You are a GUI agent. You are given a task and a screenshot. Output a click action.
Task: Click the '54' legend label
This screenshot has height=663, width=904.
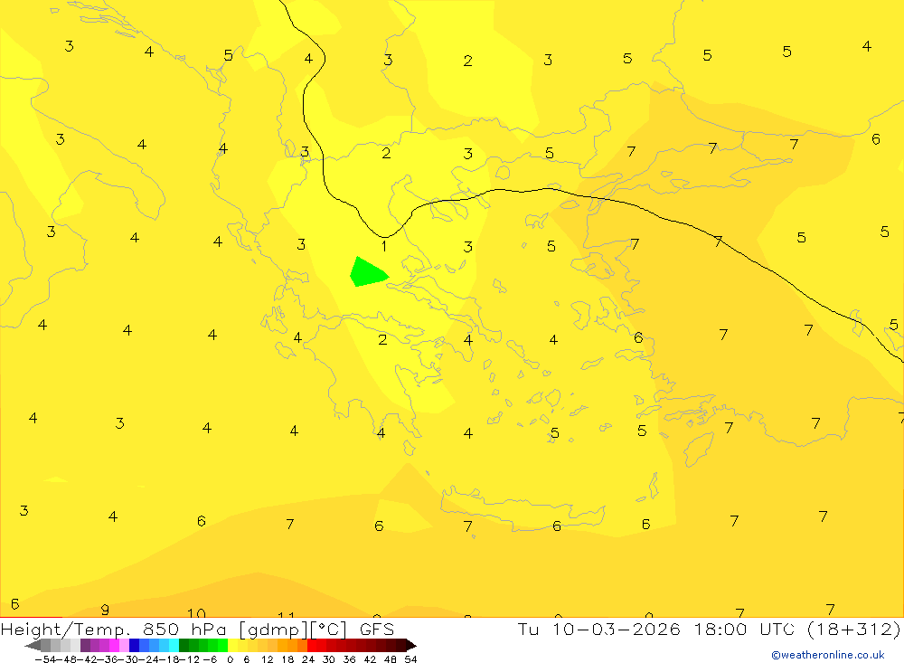410,659
